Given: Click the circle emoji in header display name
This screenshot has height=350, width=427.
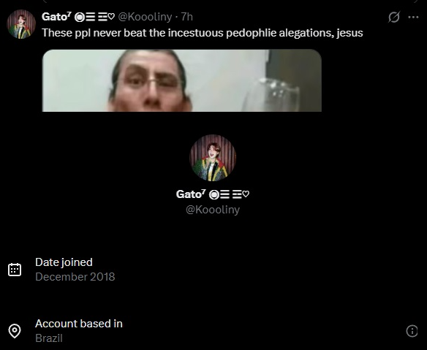Looking at the screenshot, I should [x=80, y=18].
